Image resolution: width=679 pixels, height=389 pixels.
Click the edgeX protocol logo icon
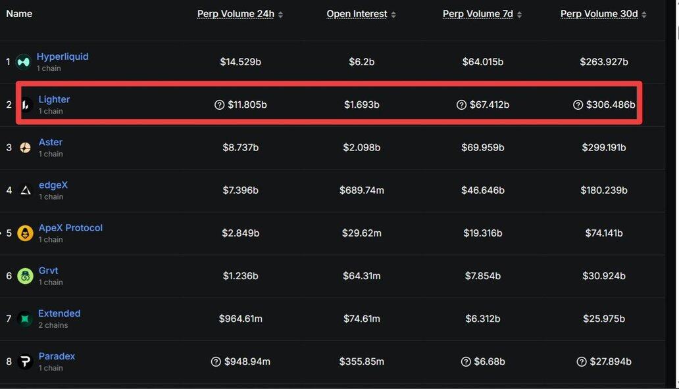click(x=26, y=191)
